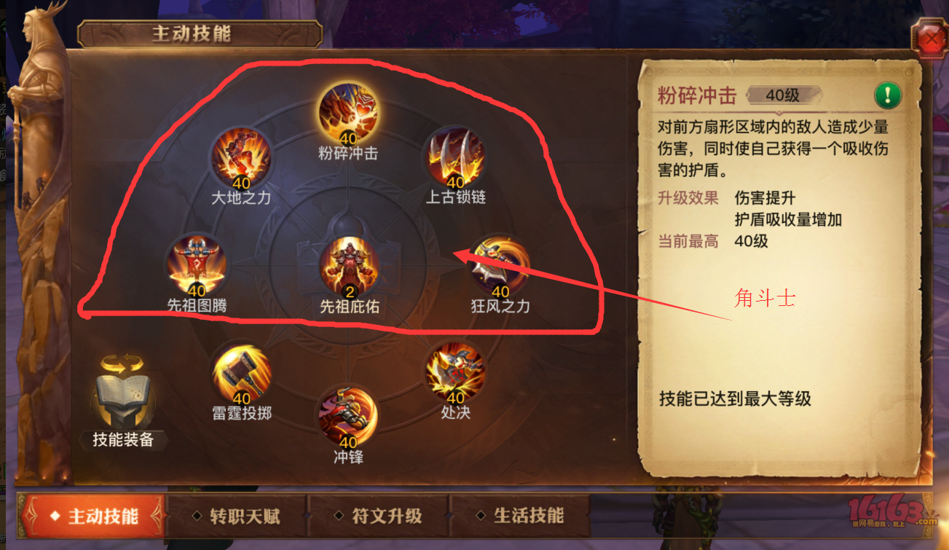Switch to the 转职天赋 tab
The width and height of the screenshot is (949, 550).
point(237,516)
